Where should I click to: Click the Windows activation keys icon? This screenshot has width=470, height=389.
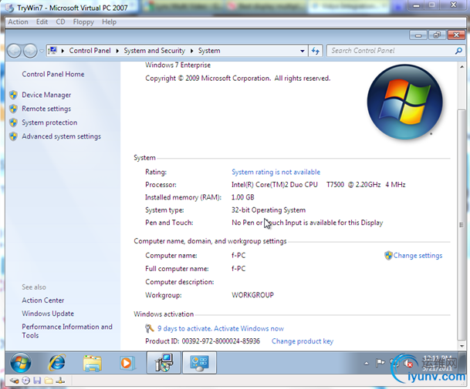(x=149, y=329)
